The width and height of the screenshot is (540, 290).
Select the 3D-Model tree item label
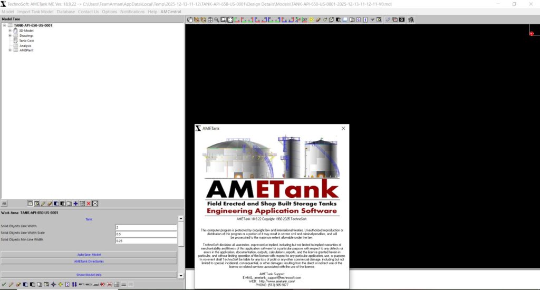(x=26, y=31)
